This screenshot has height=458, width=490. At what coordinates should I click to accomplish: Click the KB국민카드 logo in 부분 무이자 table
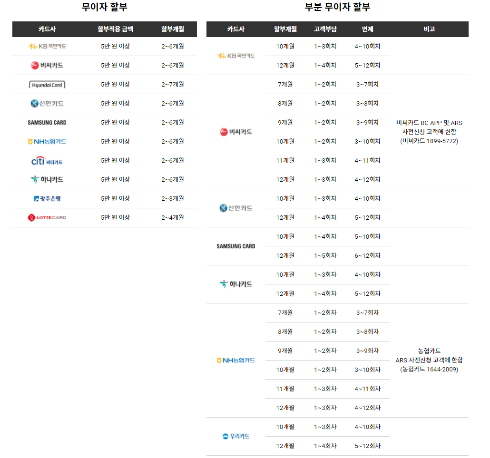click(236, 56)
